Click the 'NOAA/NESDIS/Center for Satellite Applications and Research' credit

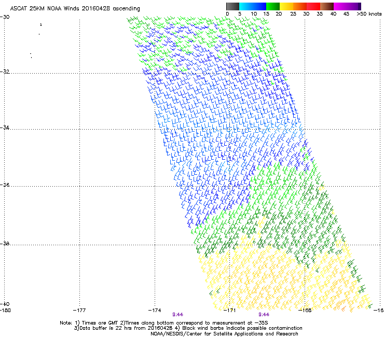224,334
